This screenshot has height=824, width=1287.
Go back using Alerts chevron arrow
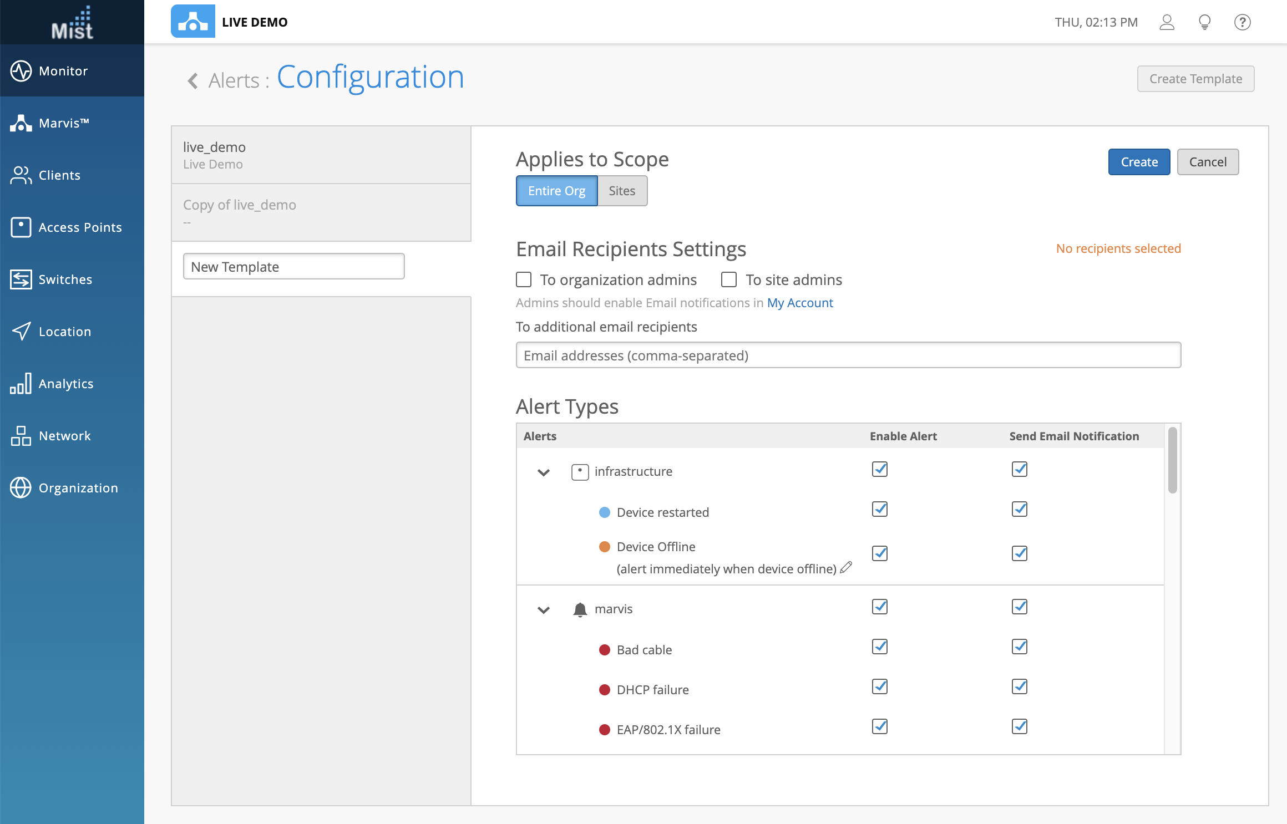(192, 81)
